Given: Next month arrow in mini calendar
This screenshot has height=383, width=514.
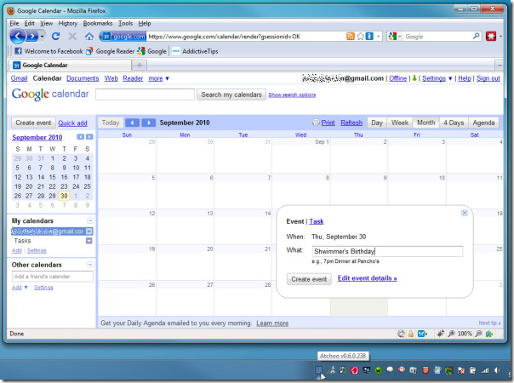Looking at the screenshot, I should [x=89, y=137].
